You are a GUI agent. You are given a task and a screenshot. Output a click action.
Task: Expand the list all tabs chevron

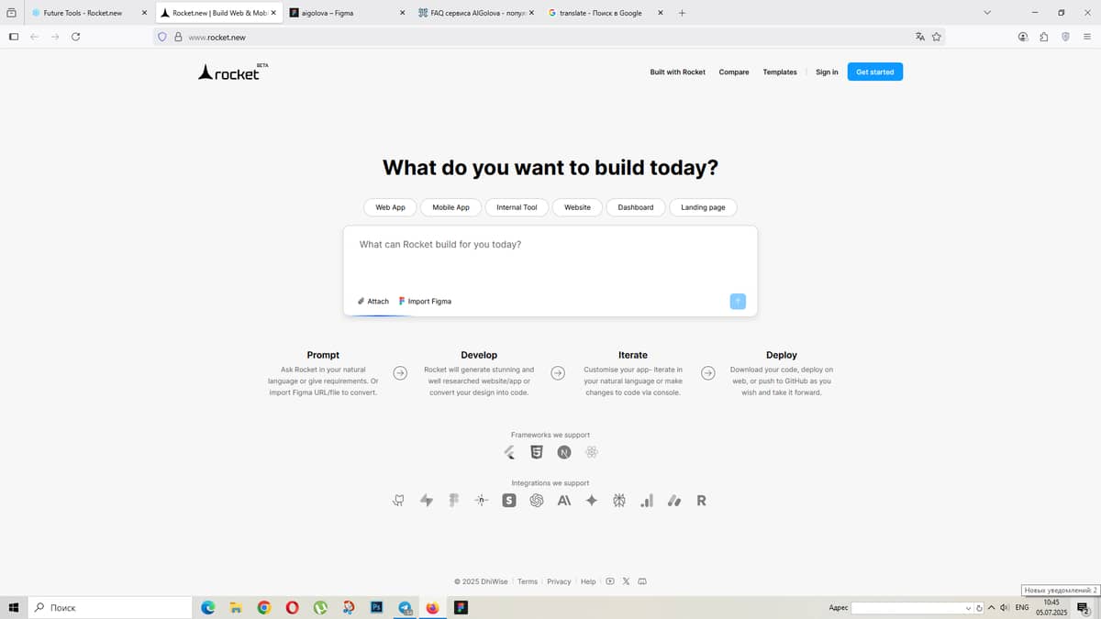point(987,13)
